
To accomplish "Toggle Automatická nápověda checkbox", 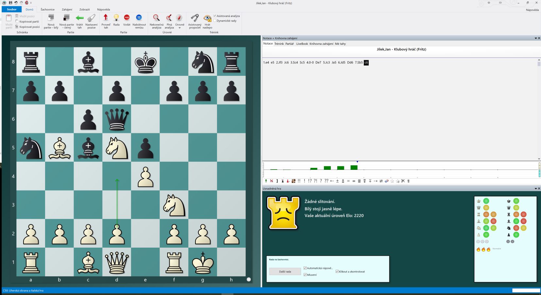I will pos(305,268).
